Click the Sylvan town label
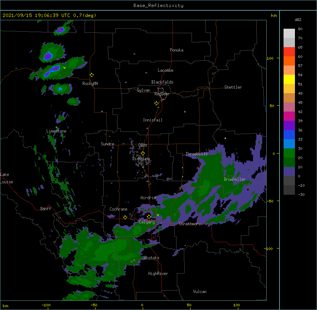This screenshot has width=317, height=310. 143,90
